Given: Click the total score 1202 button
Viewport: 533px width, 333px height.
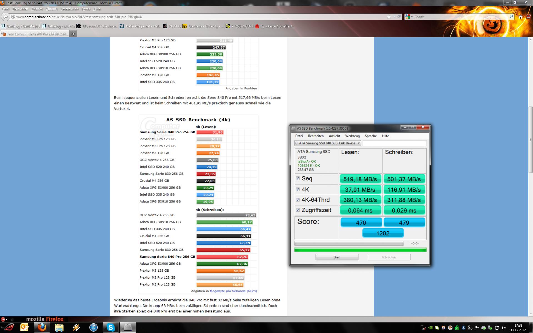Looking at the screenshot, I should click(383, 233).
